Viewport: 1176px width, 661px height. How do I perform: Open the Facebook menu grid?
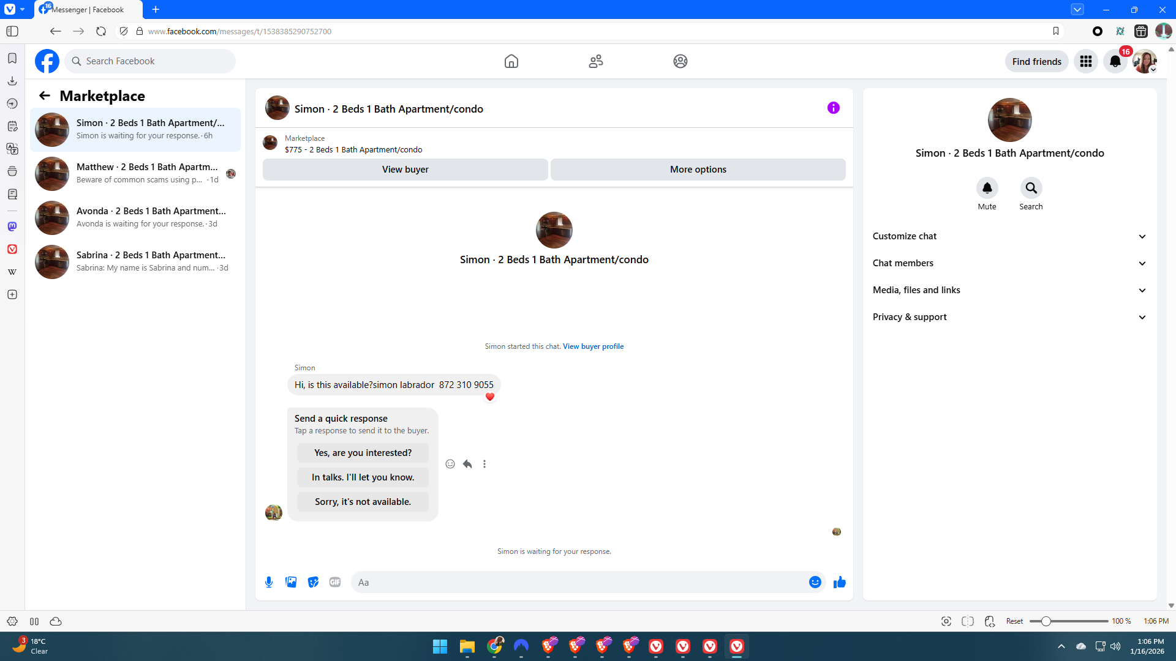(1085, 61)
